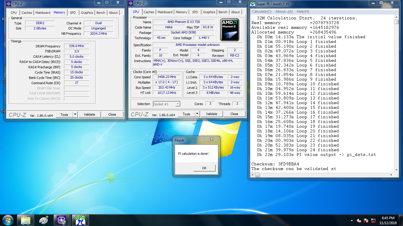This screenshot has height=226, width=403.
Task: Open About tab in left CPU-Z
Action: [x=113, y=13]
